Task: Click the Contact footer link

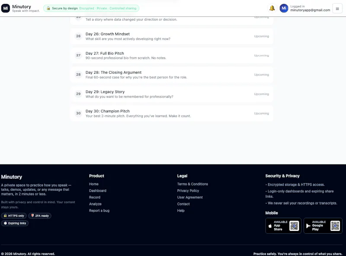Action: pos(183,204)
